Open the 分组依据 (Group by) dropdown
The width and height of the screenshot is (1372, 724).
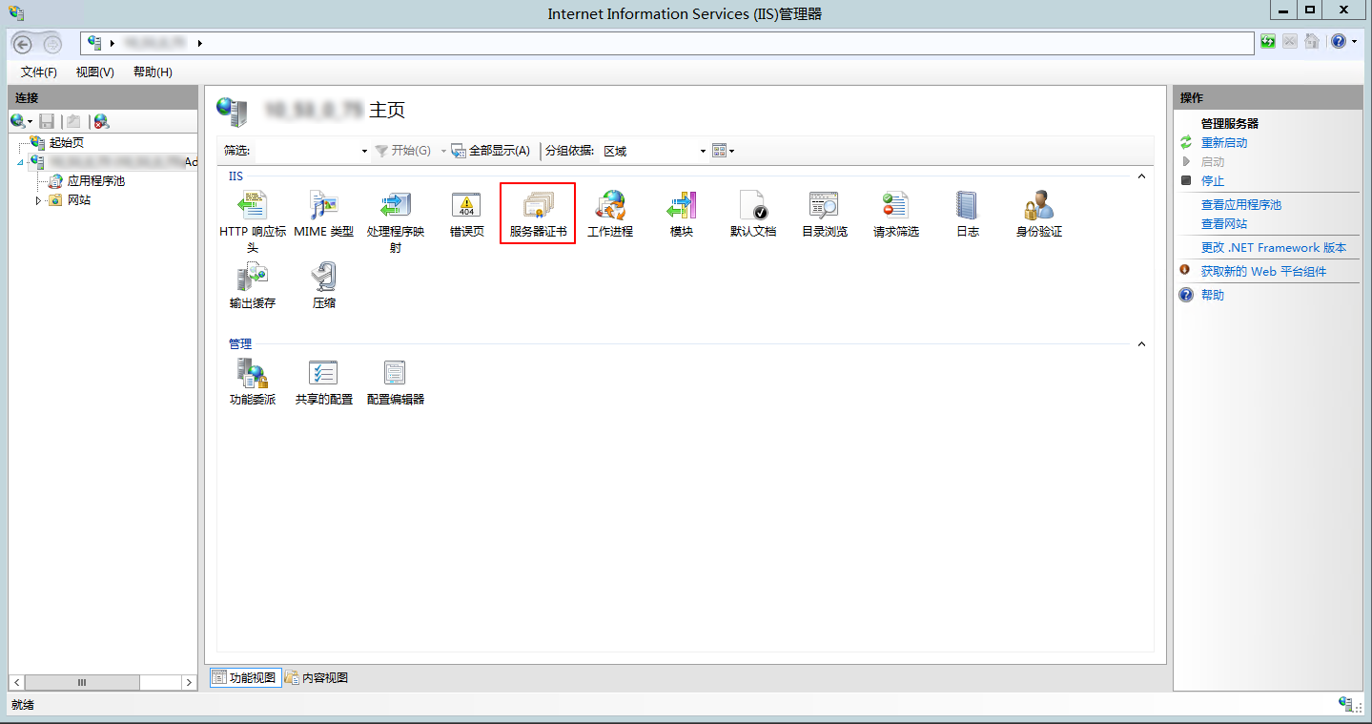[703, 152]
